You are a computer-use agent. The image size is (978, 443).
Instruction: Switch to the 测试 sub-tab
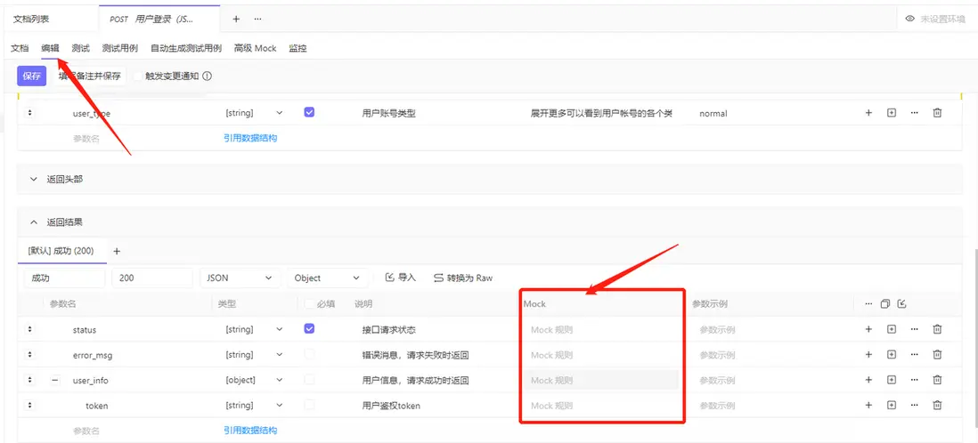[x=80, y=48]
